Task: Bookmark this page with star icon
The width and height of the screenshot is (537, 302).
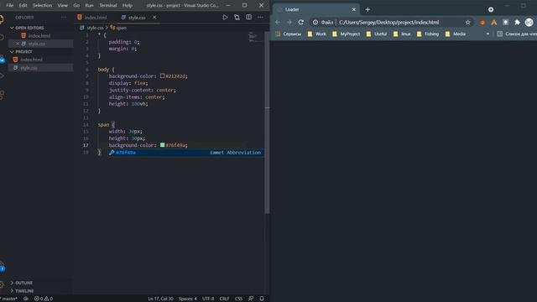Action: click(x=468, y=23)
